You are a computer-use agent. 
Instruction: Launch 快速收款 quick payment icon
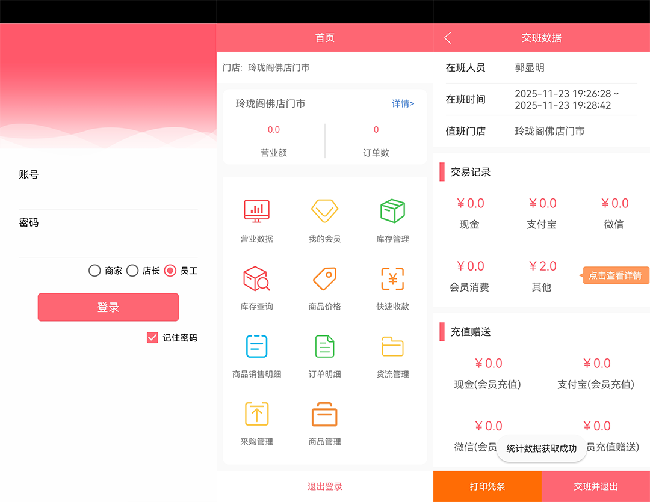click(392, 279)
